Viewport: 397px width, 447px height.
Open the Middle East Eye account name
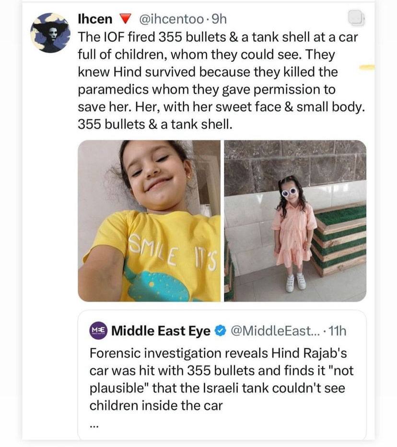point(161,331)
